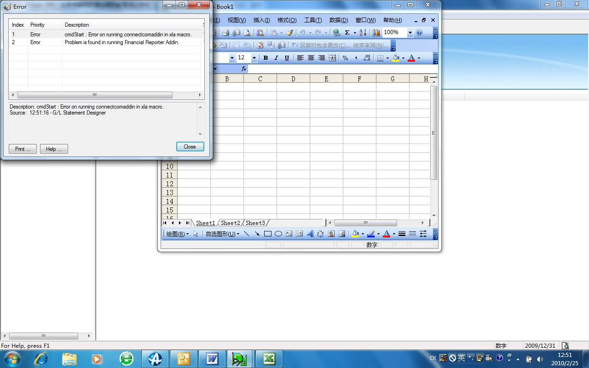Click Close in the Error dialog
Viewport: 589px width, 368px height.
[190, 147]
